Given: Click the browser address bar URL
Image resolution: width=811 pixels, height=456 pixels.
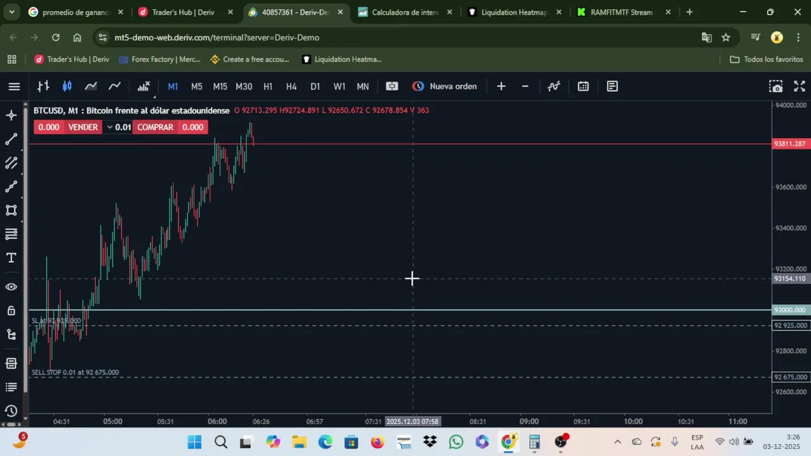Looking at the screenshot, I should point(217,37).
